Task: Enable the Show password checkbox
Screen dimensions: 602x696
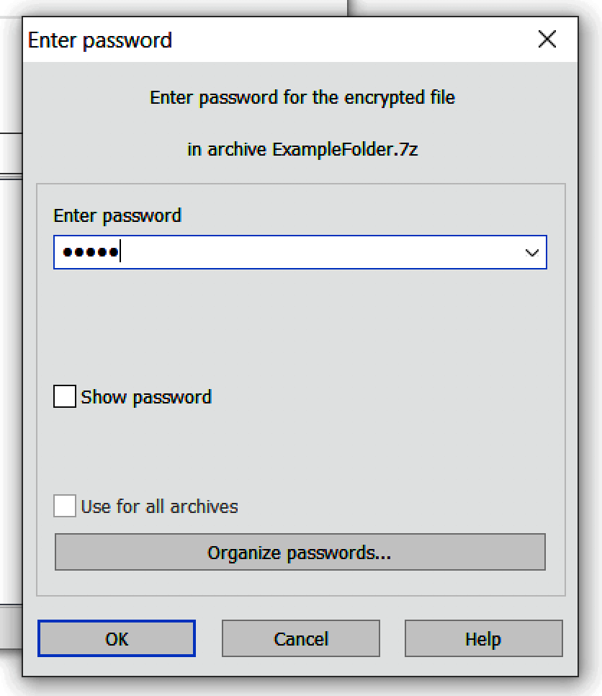Action: [63, 396]
